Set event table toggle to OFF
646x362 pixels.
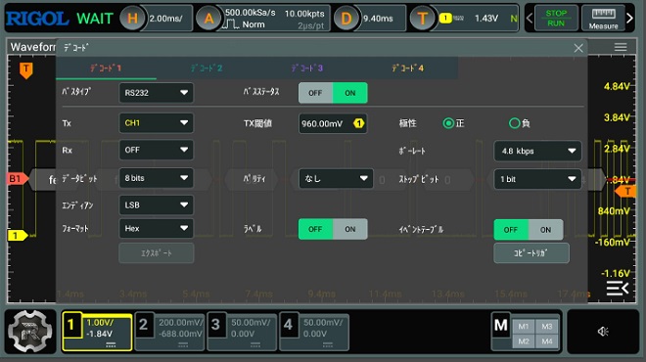pyautogui.click(x=511, y=230)
